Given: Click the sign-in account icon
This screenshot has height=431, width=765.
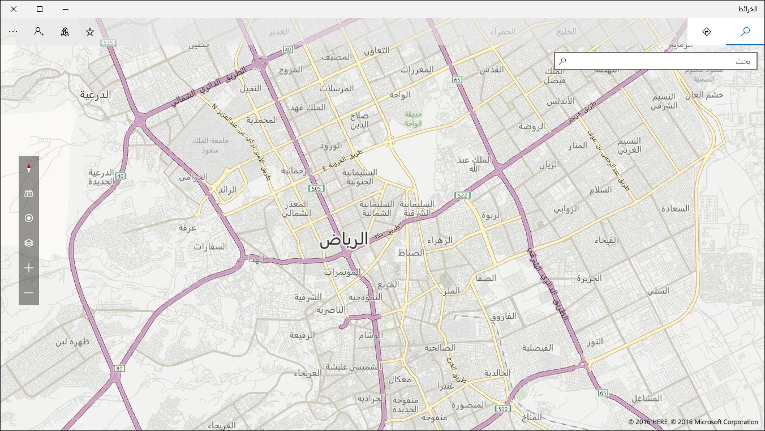Looking at the screenshot, I should (38, 32).
